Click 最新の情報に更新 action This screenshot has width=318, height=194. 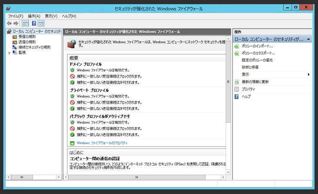coord(255,82)
